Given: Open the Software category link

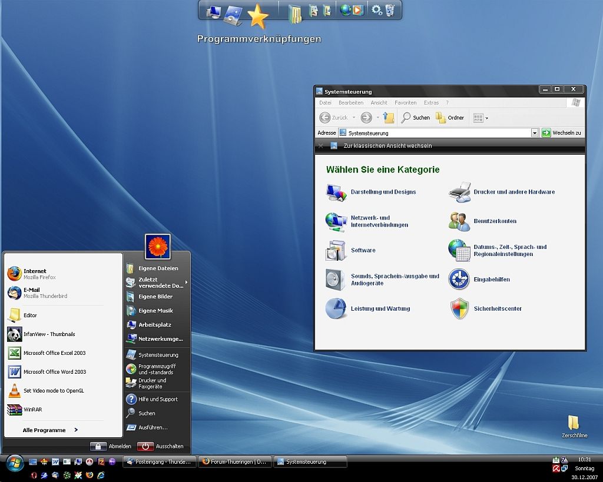Looking at the screenshot, I should pos(363,250).
